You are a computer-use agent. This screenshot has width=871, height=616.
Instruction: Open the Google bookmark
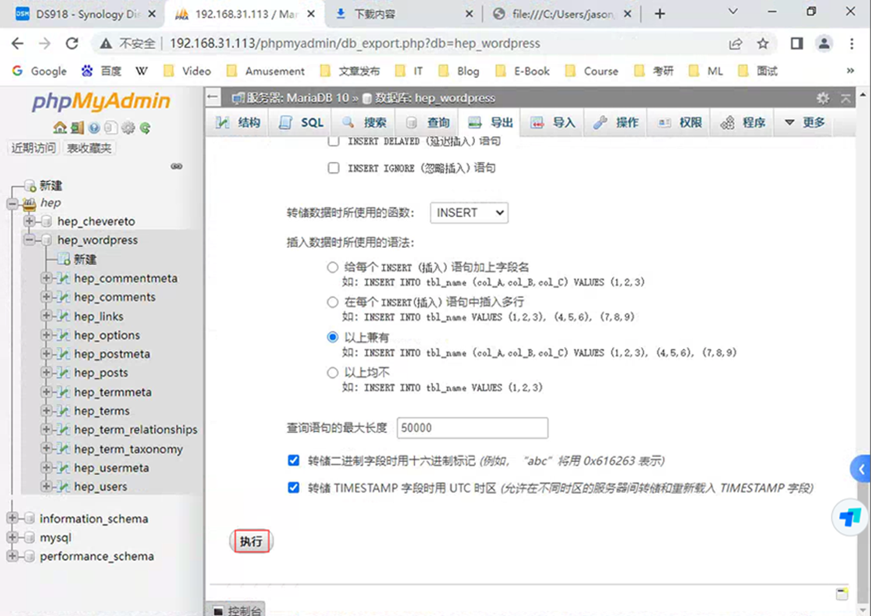click(39, 71)
